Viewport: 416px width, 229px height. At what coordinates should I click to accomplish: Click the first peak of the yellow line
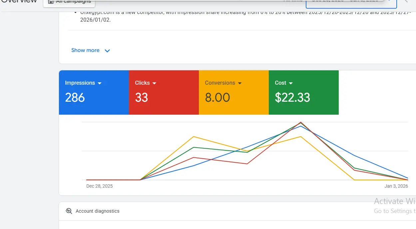pyautogui.click(x=194, y=137)
